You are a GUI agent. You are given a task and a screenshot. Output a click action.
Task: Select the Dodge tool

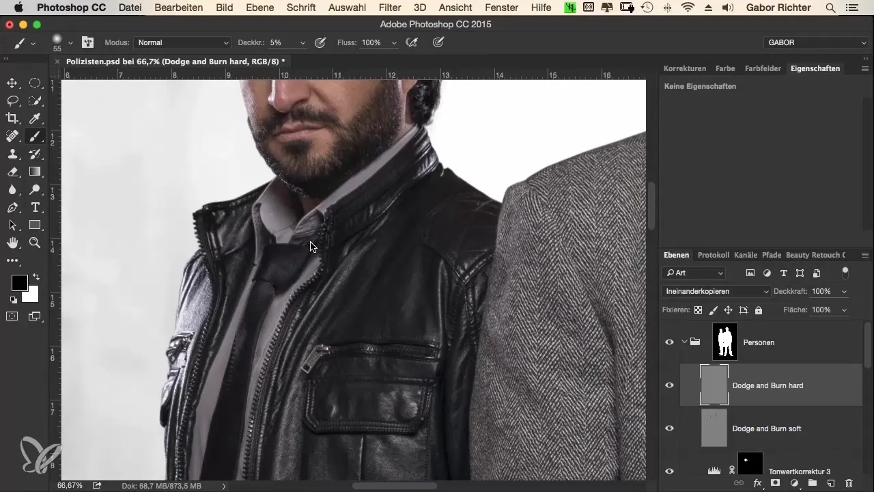coord(35,190)
